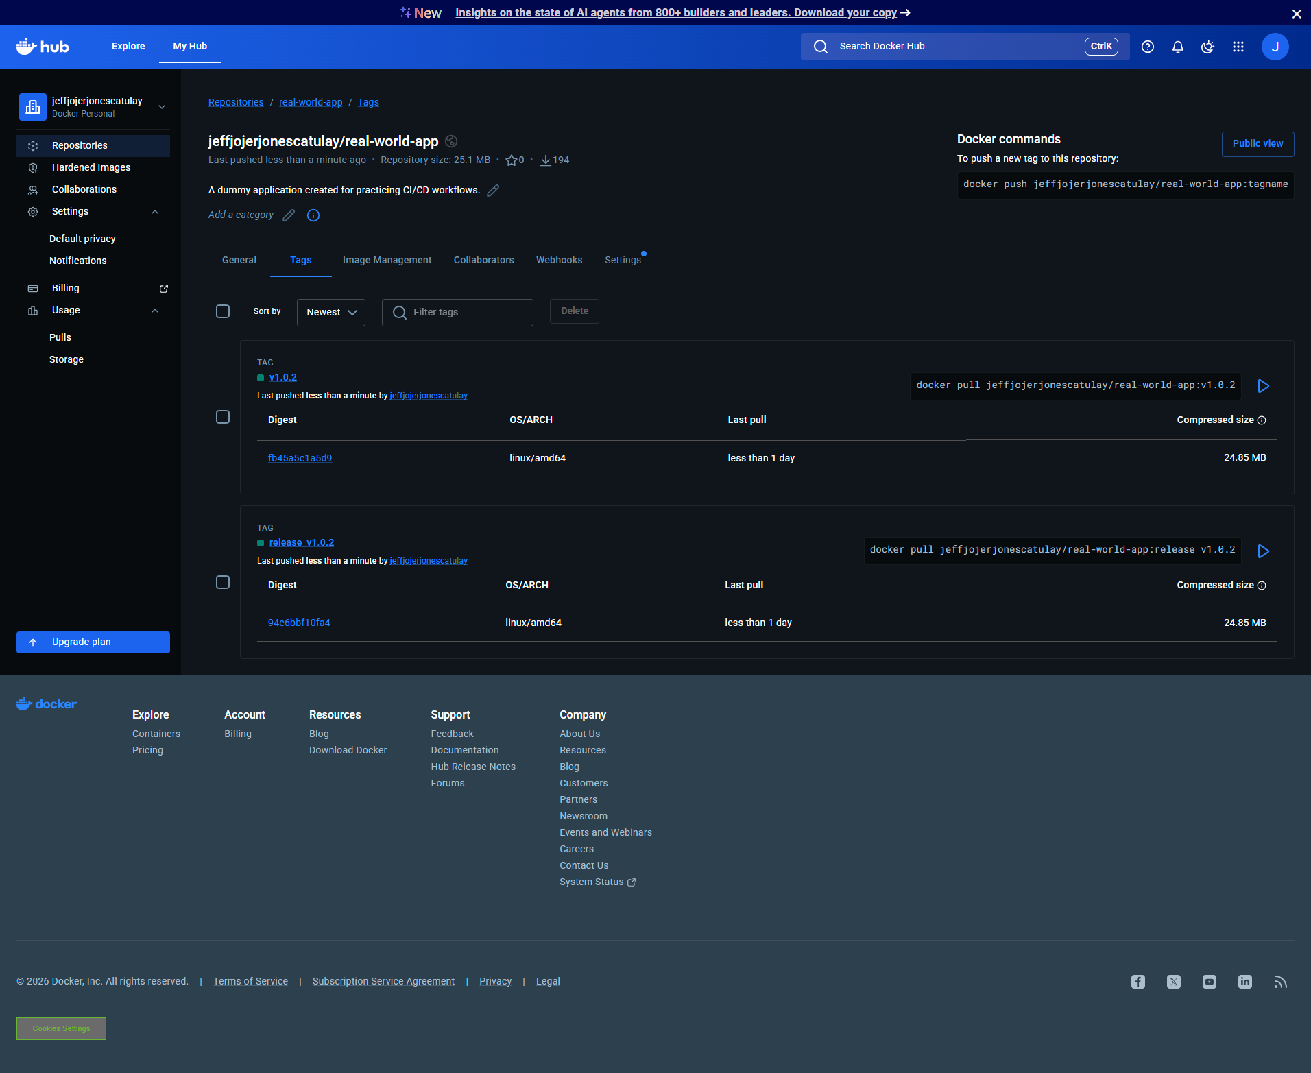Open the X social icon
The image size is (1311, 1073).
1174,982
